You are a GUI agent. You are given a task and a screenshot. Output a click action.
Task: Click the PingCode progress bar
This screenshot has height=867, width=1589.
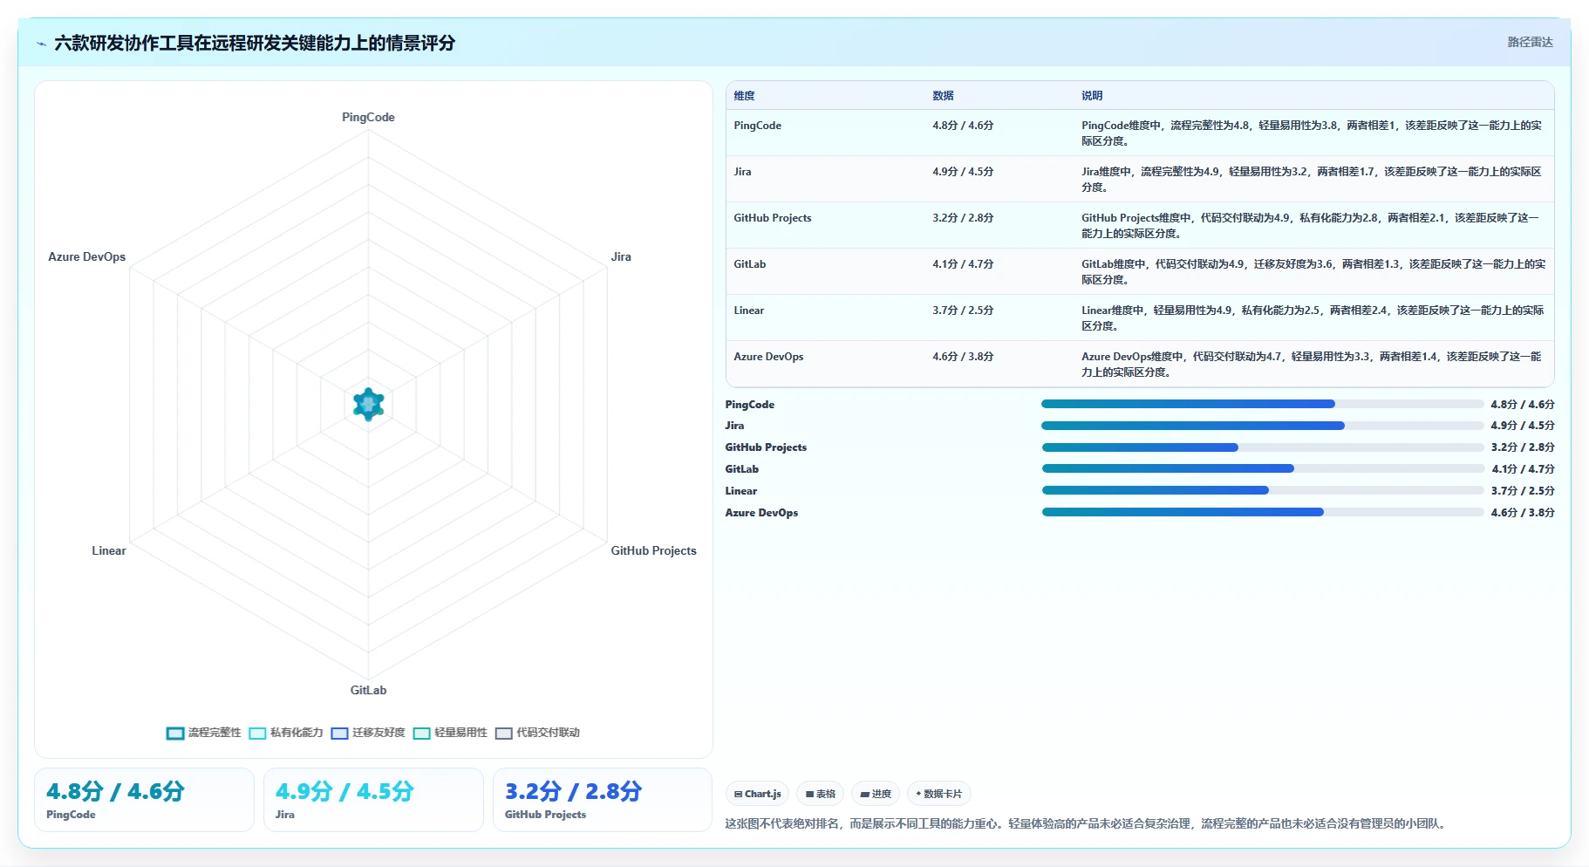click(x=1262, y=404)
